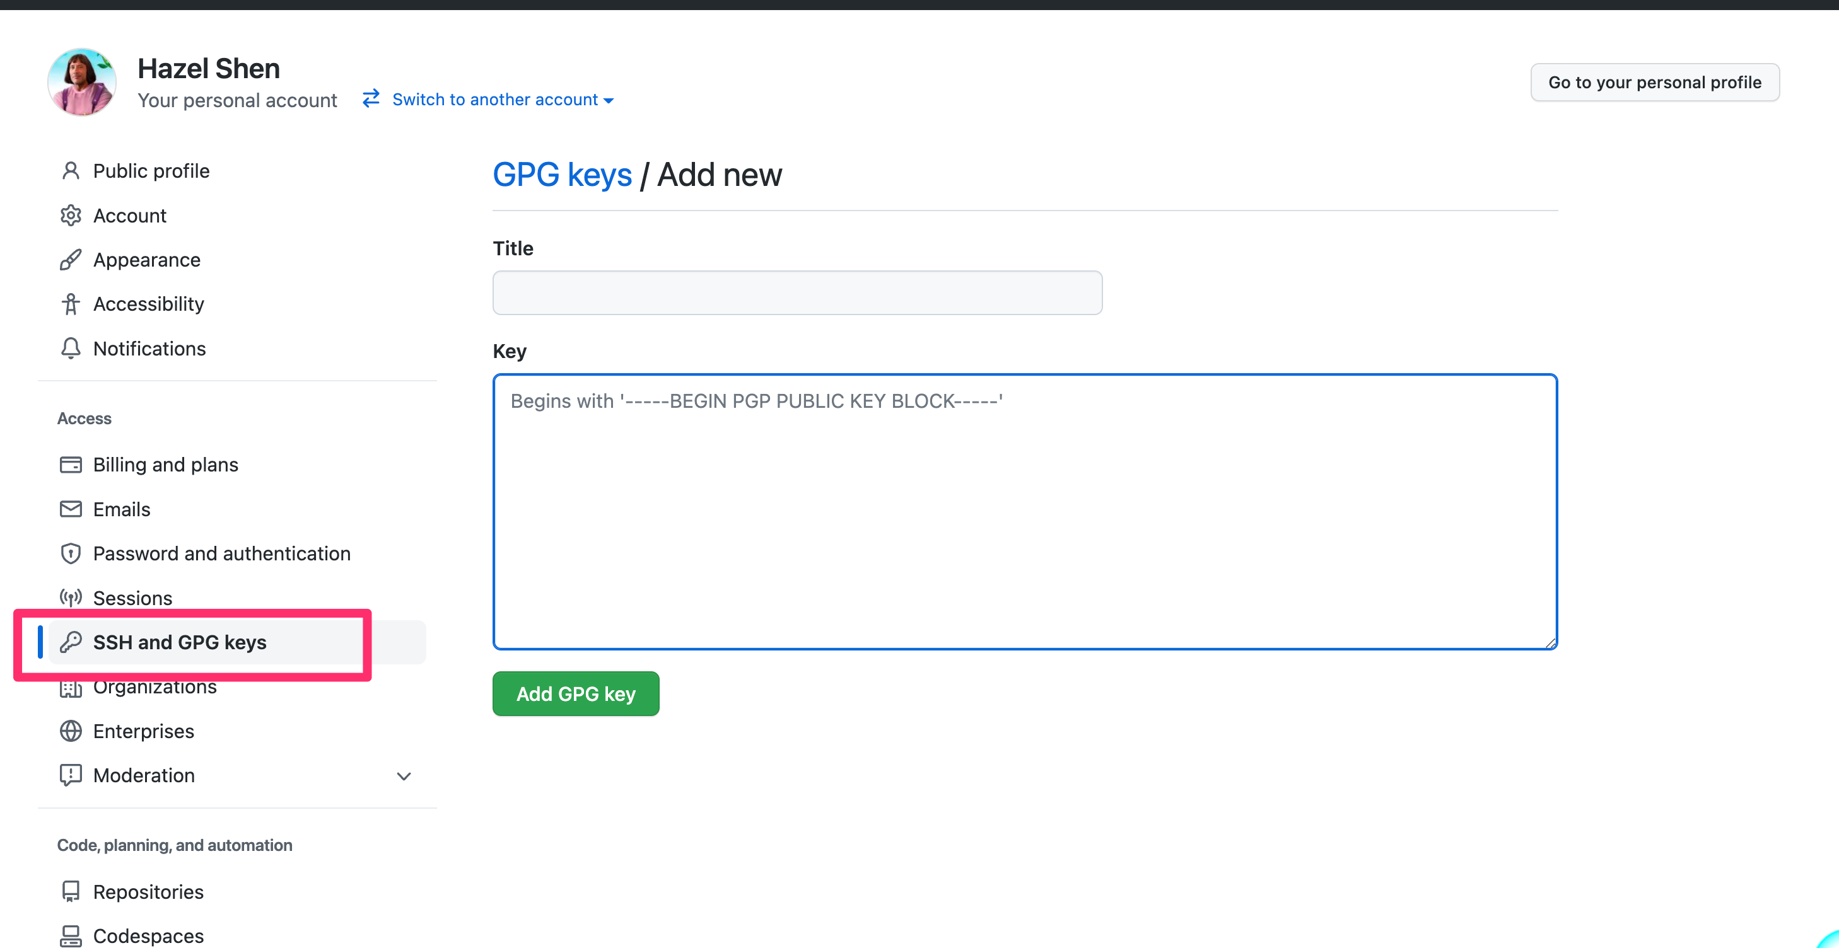Click the Billing credit card icon
This screenshot has width=1839, height=948.
pos(71,465)
